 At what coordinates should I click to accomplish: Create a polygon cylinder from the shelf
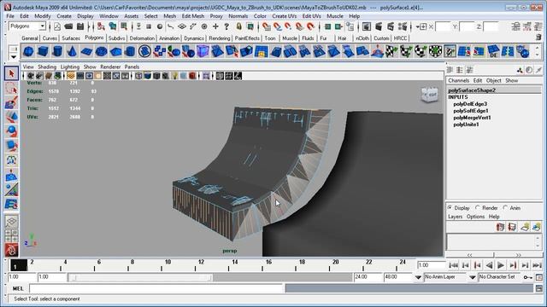[57, 51]
